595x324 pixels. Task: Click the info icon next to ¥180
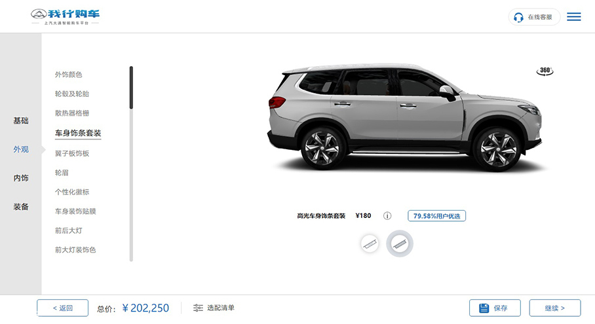(387, 216)
